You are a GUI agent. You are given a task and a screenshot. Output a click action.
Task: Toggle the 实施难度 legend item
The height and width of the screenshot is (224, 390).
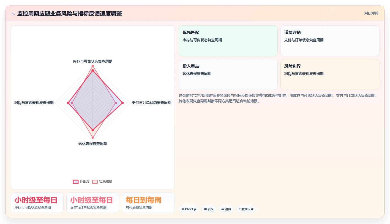[102, 182]
